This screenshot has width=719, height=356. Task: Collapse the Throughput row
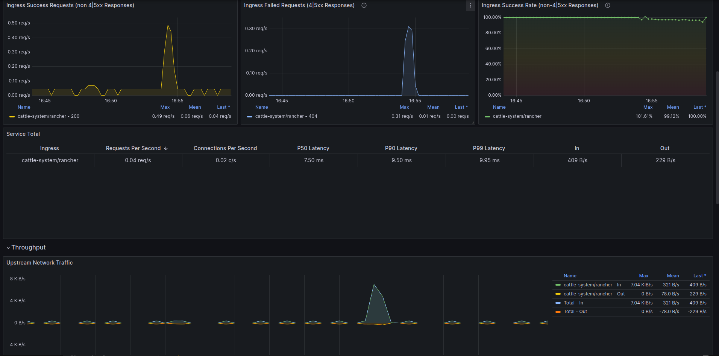(26, 247)
